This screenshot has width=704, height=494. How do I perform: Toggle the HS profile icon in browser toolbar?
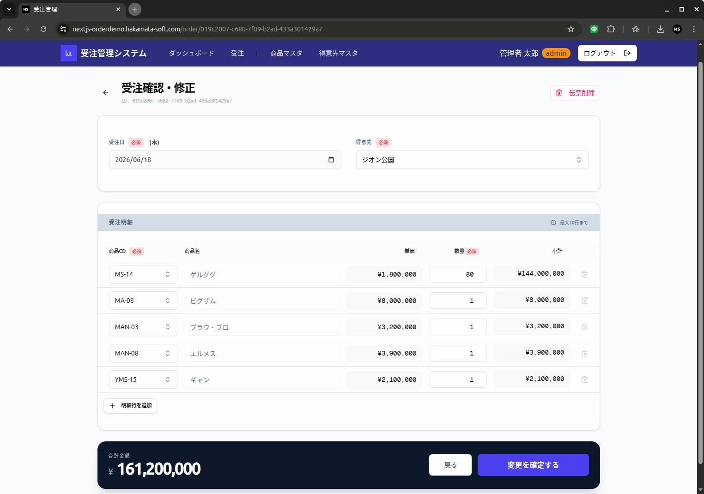pyautogui.click(x=677, y=29)
